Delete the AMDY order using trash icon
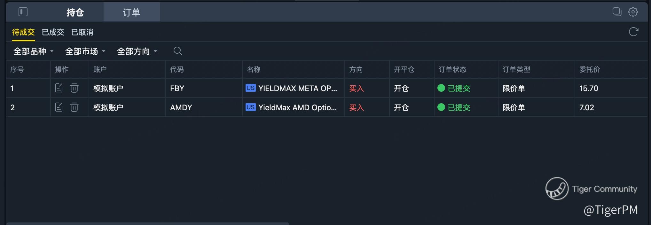 coord(74,107)
